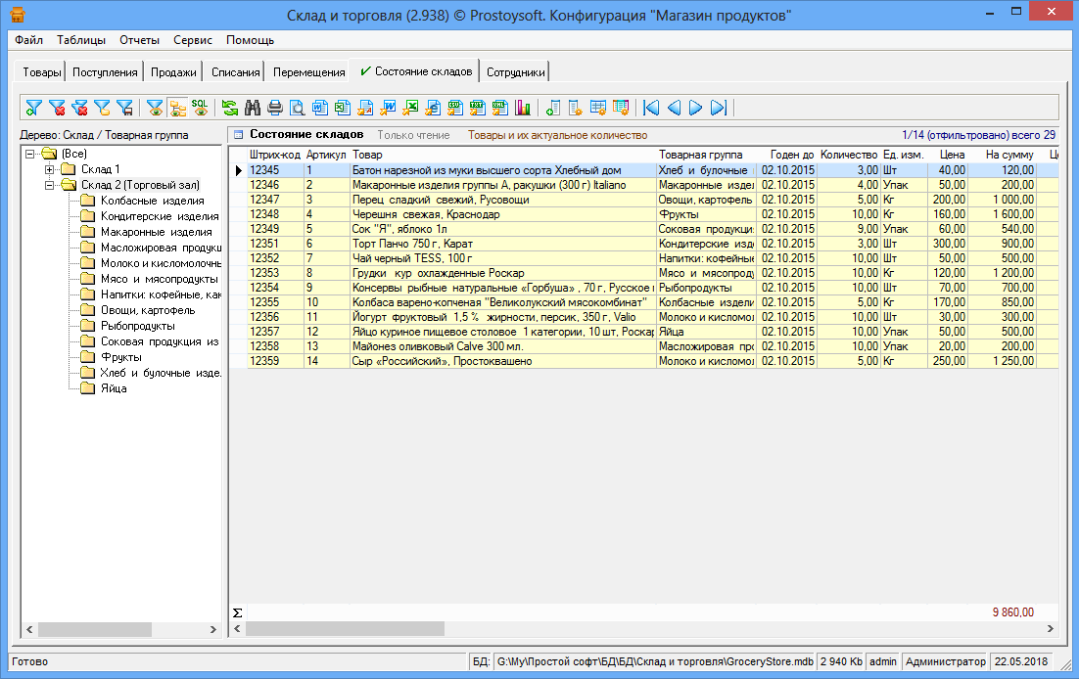Switch to the Продажи tab
The height and width of the screenshot is (679, 1079).
[175, 72]
